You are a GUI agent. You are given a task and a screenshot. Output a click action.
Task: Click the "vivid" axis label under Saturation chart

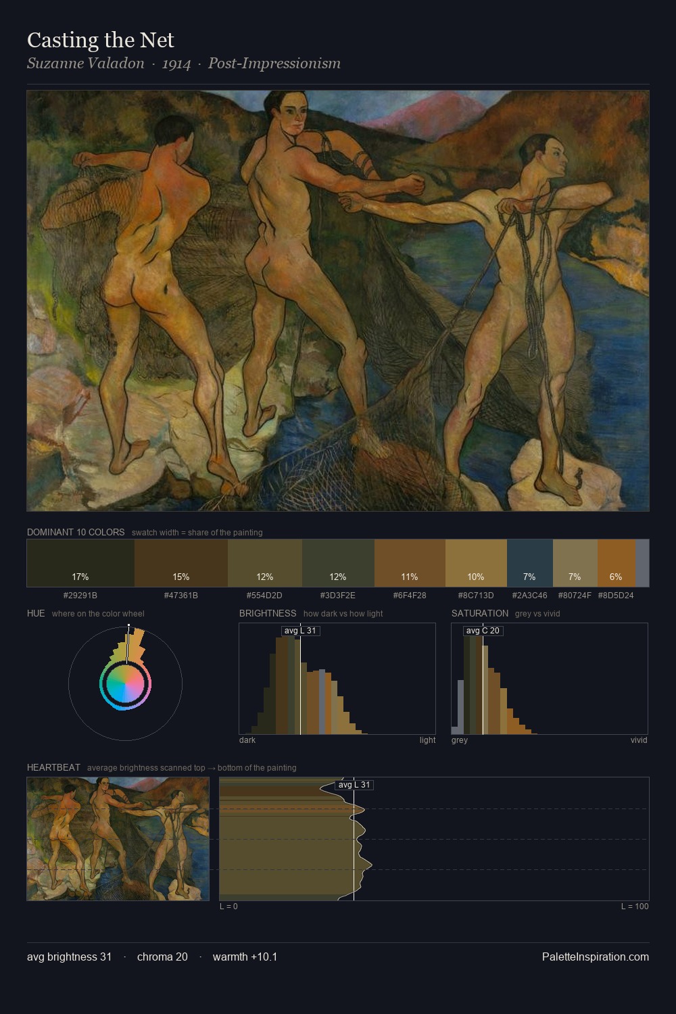639,740
